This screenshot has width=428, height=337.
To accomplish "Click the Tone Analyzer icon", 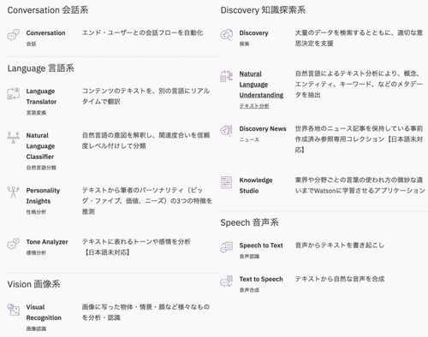I will [x=13, y=244].
